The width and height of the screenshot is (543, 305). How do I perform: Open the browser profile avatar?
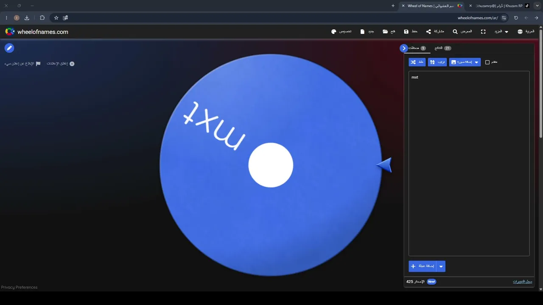17,18
